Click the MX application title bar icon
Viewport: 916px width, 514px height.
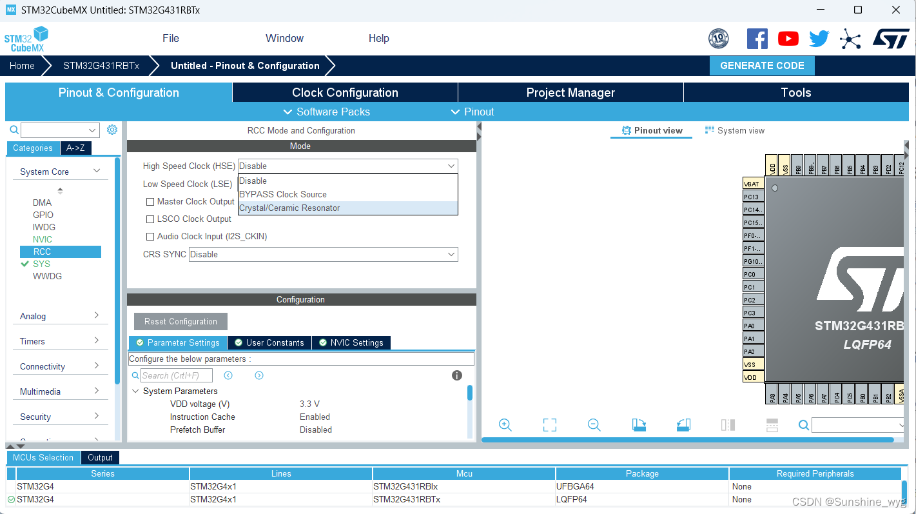coord(10,10)
